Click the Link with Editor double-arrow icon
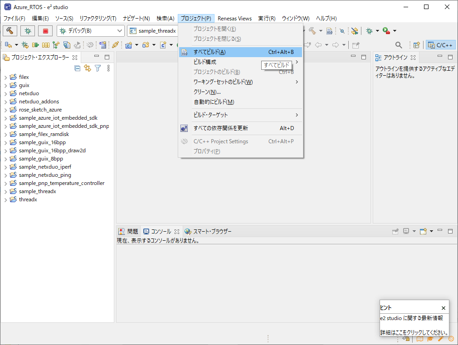 click(x=88, y=68)
